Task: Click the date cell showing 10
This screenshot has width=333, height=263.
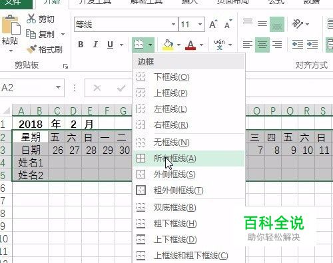Action: 306,150
